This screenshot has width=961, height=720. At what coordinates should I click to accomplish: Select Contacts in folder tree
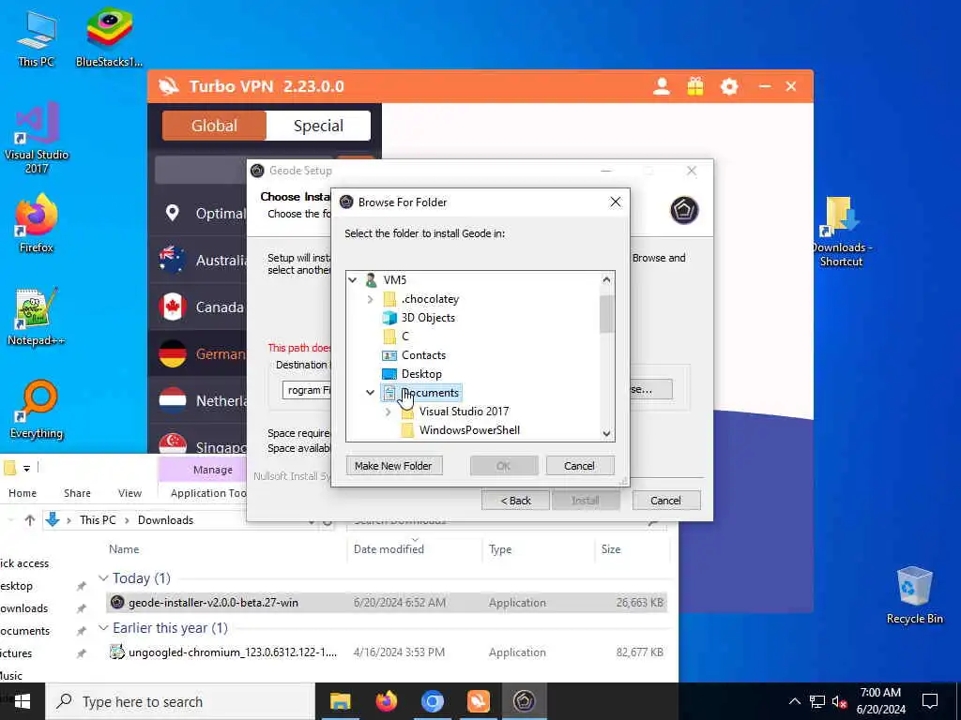tap(423, 355)
